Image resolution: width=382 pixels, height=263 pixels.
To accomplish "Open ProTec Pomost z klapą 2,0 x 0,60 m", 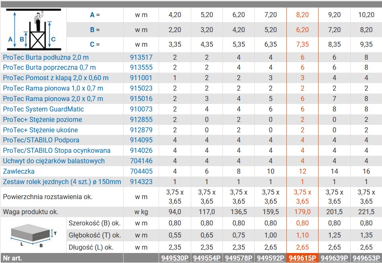I will (x=56, y=78).
